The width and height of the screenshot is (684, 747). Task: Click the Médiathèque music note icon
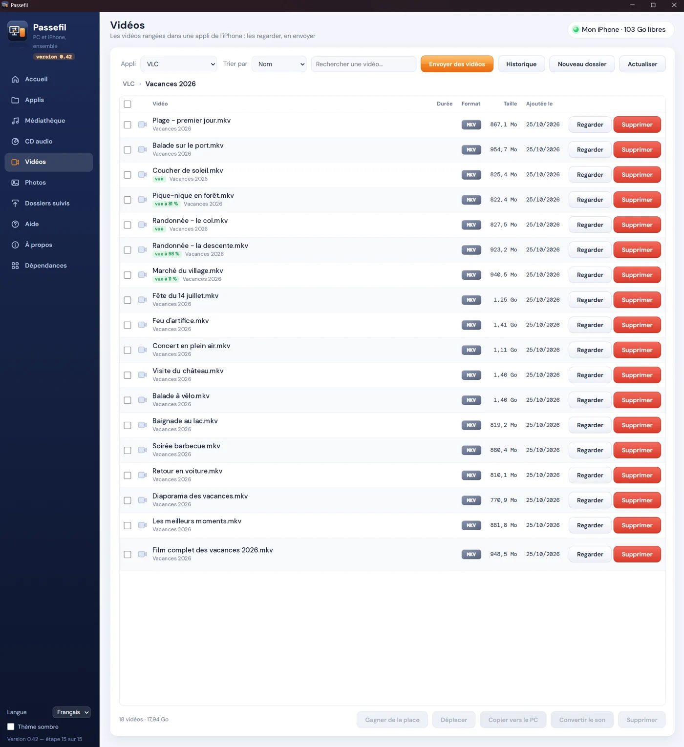click(x=15, y=121)
